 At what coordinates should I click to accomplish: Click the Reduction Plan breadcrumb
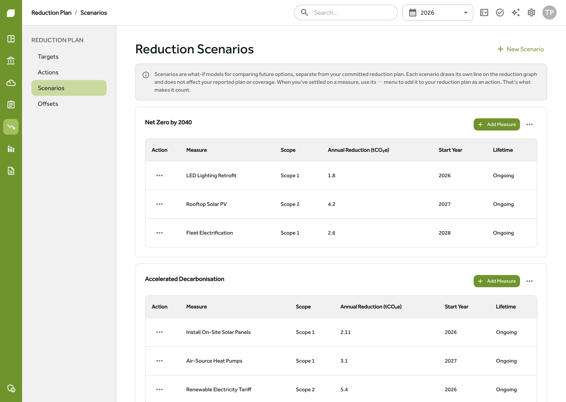51,13
